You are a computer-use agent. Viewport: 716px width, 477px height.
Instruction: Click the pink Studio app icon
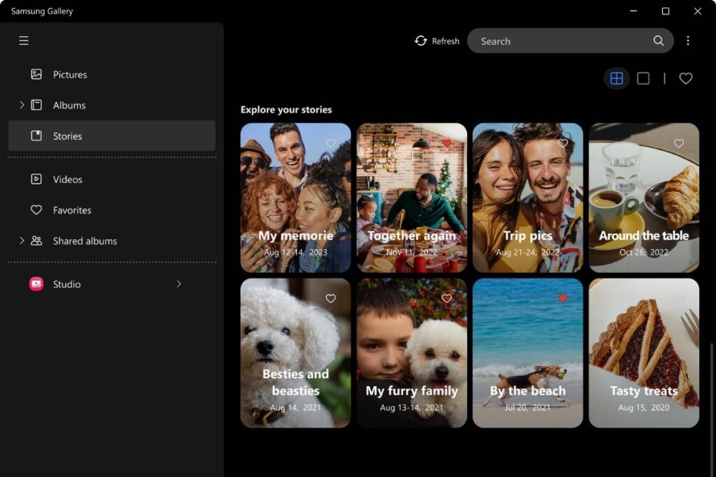coord(36,284)
